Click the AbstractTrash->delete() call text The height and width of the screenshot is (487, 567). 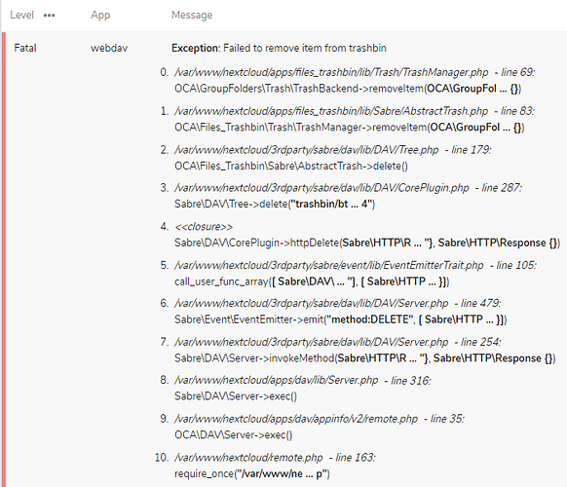[291, 166]
